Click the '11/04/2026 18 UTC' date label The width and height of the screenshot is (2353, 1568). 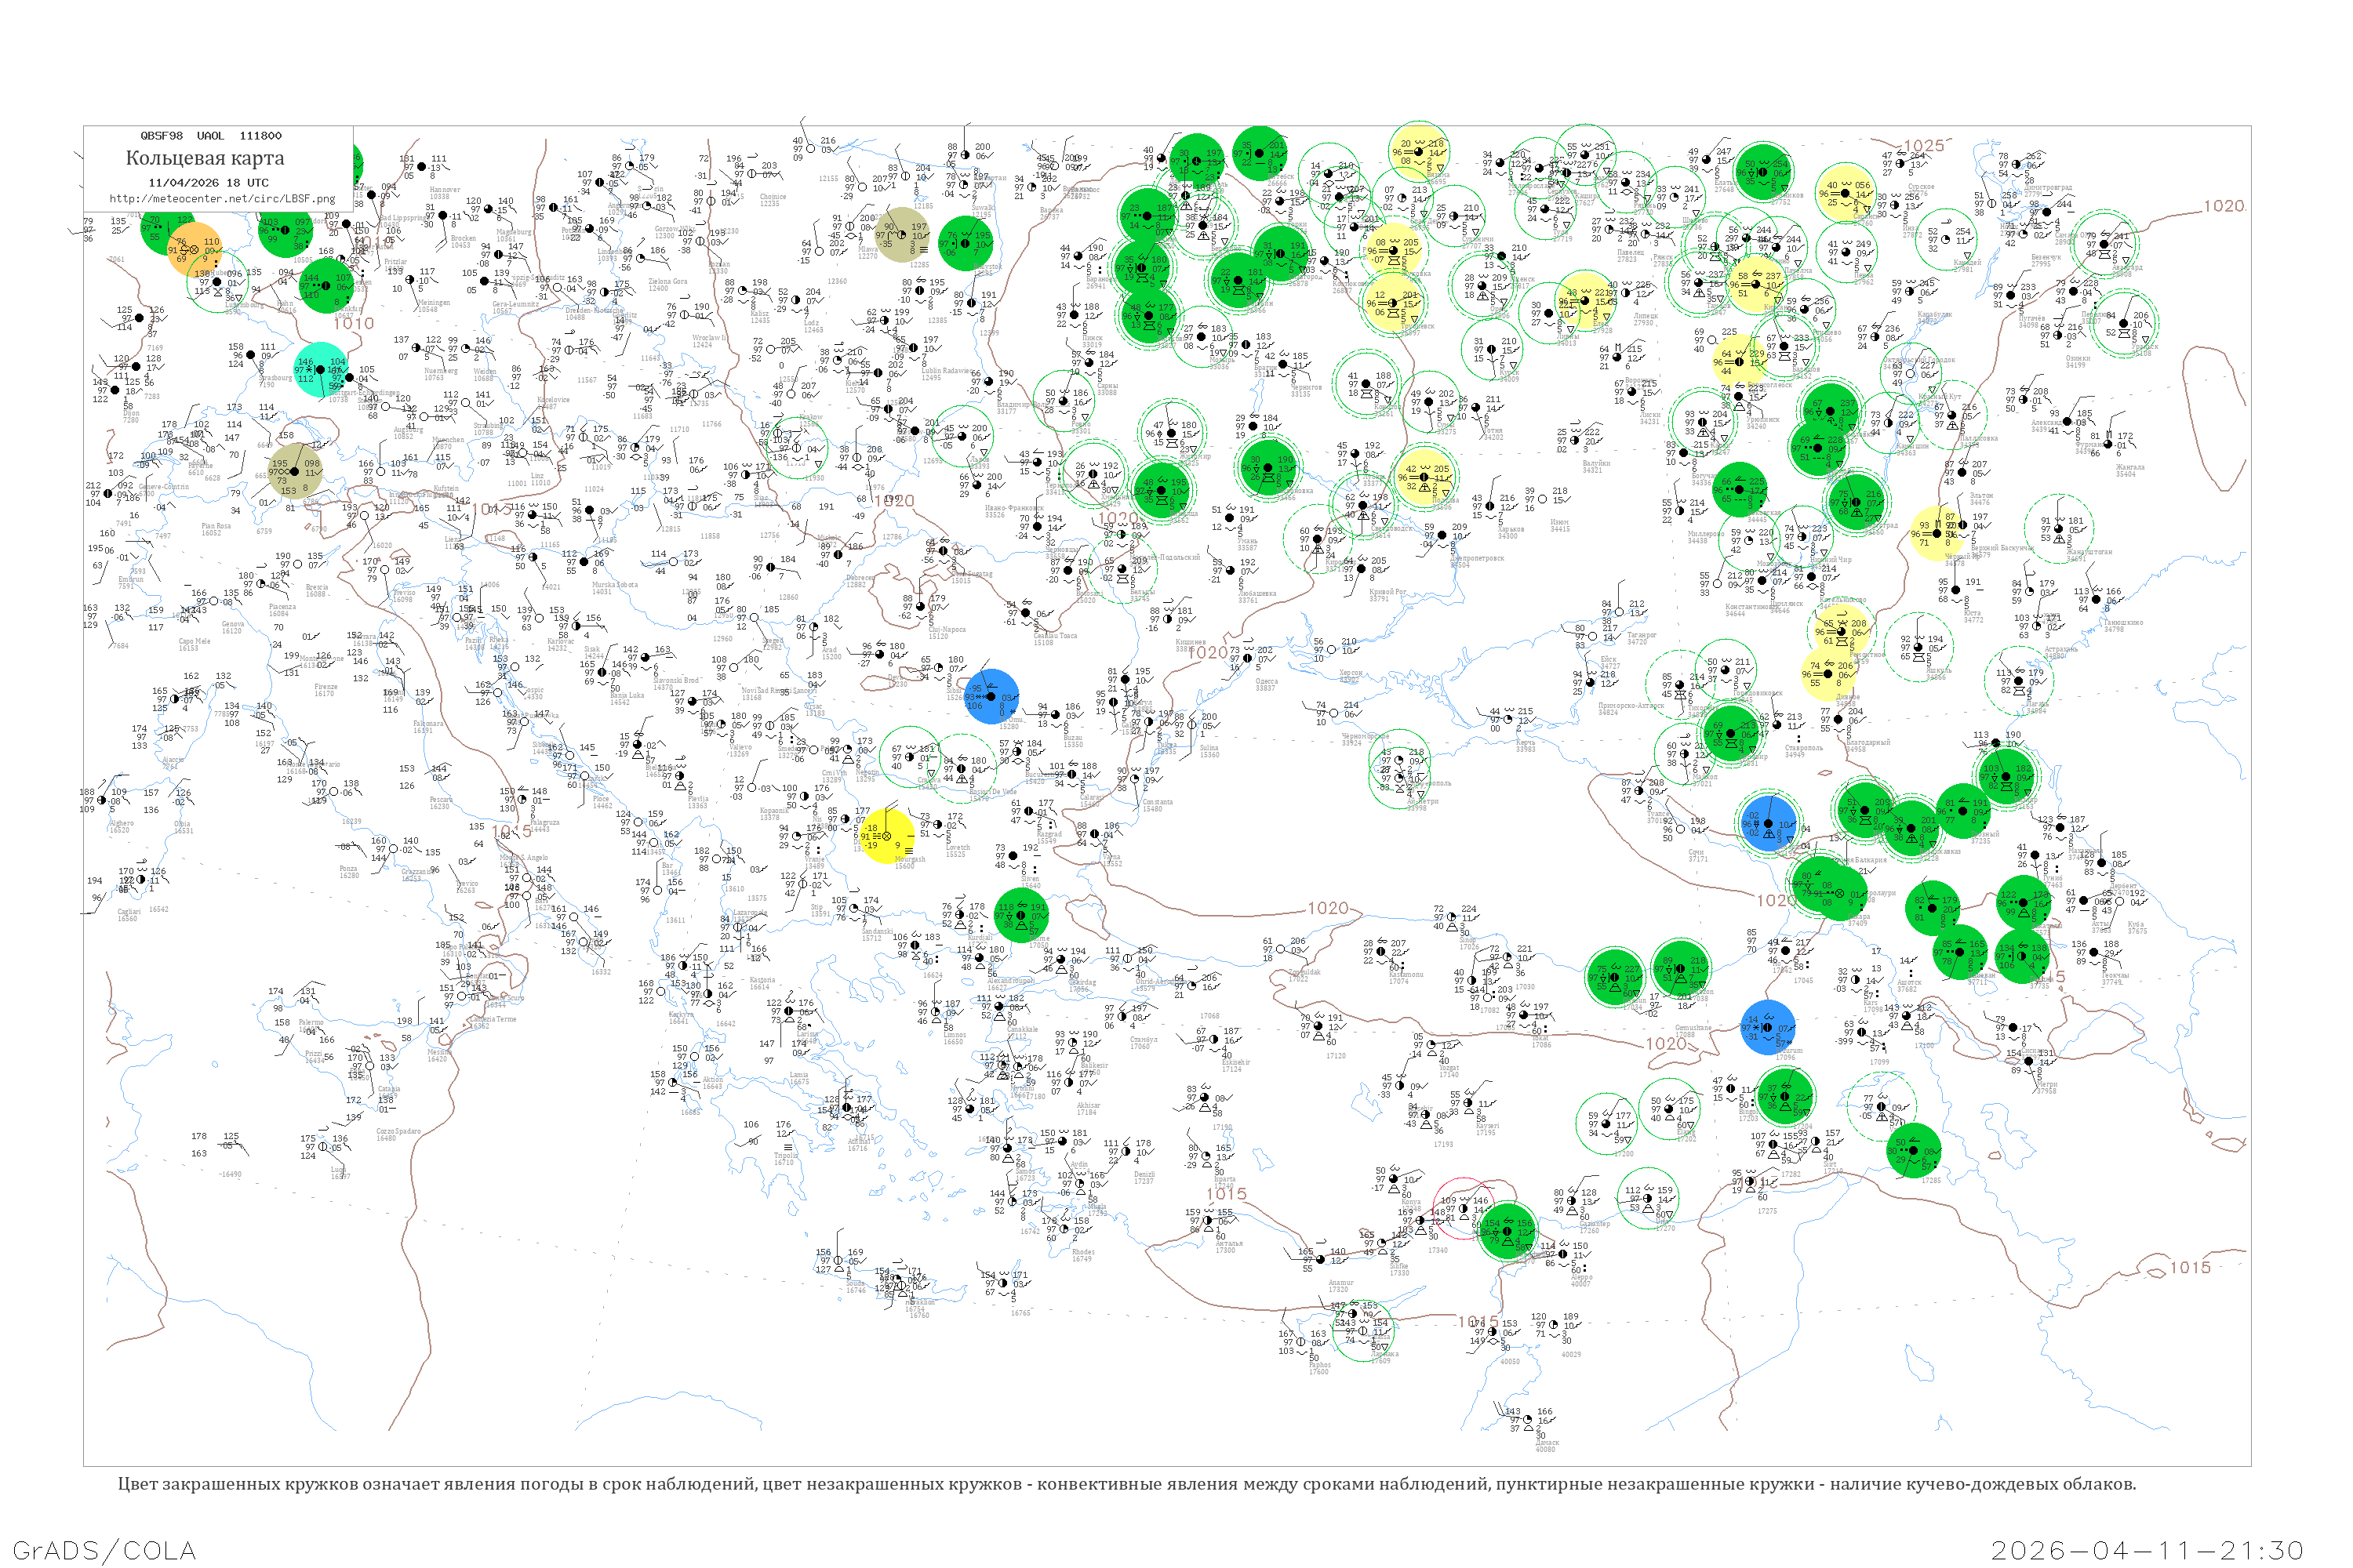point(208,182)
